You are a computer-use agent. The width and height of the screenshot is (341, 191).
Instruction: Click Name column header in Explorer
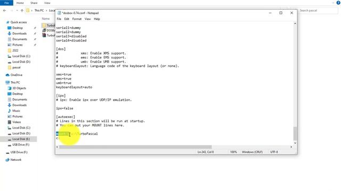(x=46, y=19)
